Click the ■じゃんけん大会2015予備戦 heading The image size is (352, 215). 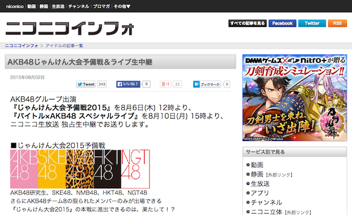tap(58, 145)
